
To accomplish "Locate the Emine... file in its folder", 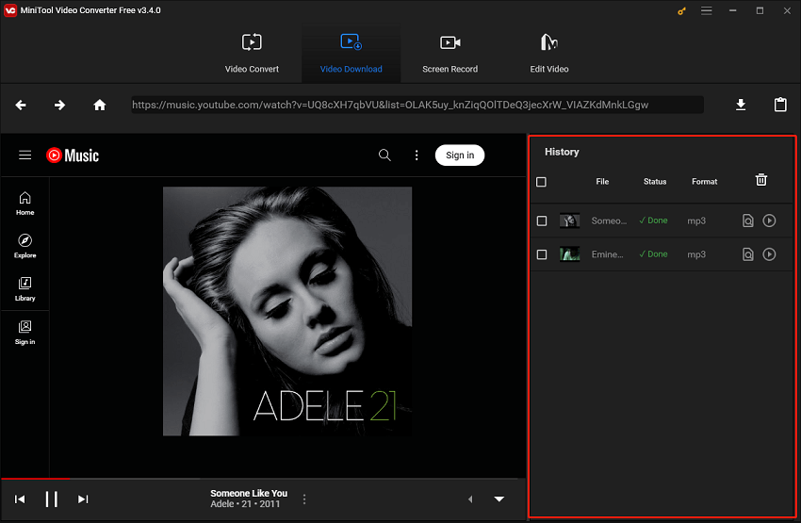I will (748, 254).
